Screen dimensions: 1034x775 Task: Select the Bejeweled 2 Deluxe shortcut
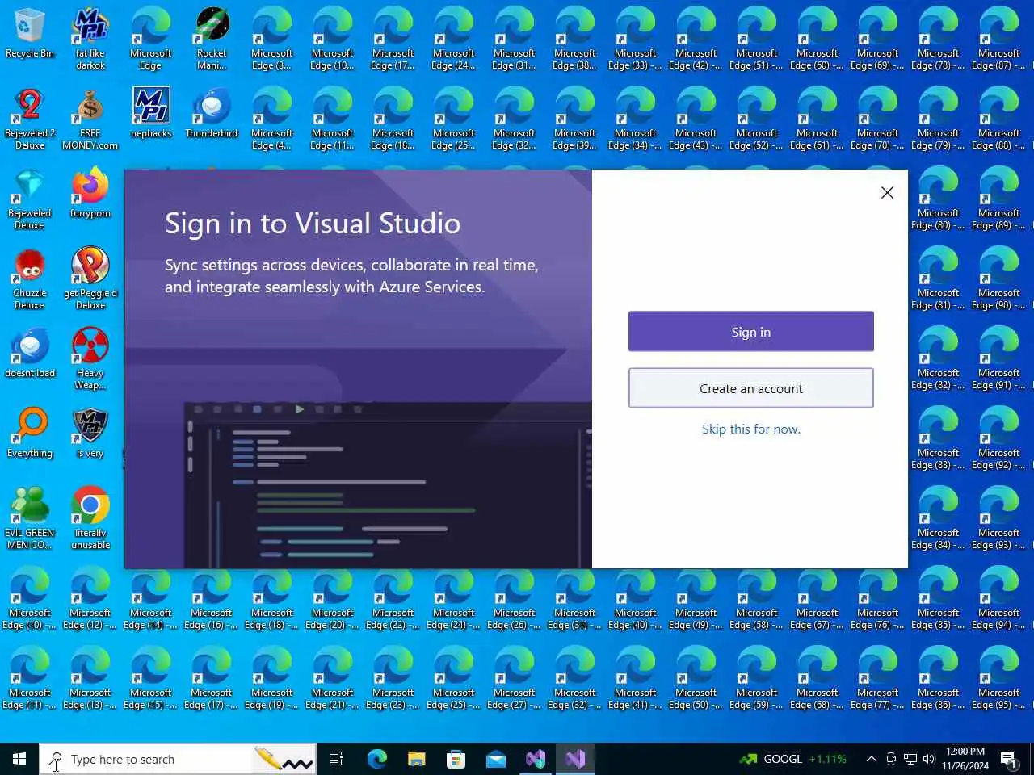[30, 119]
